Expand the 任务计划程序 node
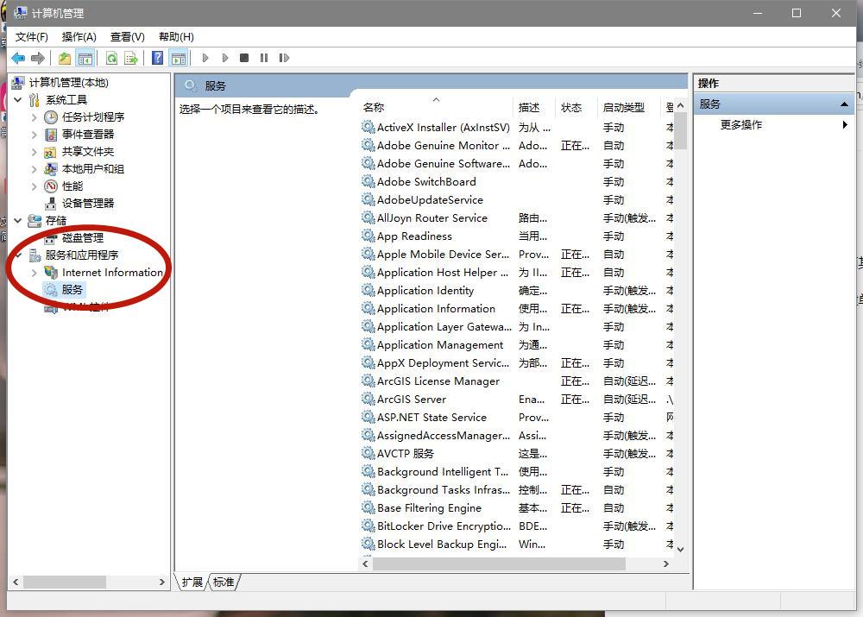Image resolution: width=863 pixels, height=617 pixels. 34,116
